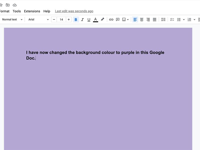Apply a bulleted list
Screen dimensions: 200x150
point(179,19)
